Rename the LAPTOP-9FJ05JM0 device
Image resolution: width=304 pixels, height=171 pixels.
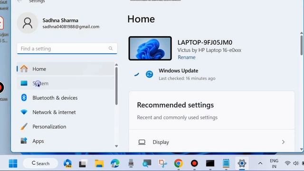187,57
